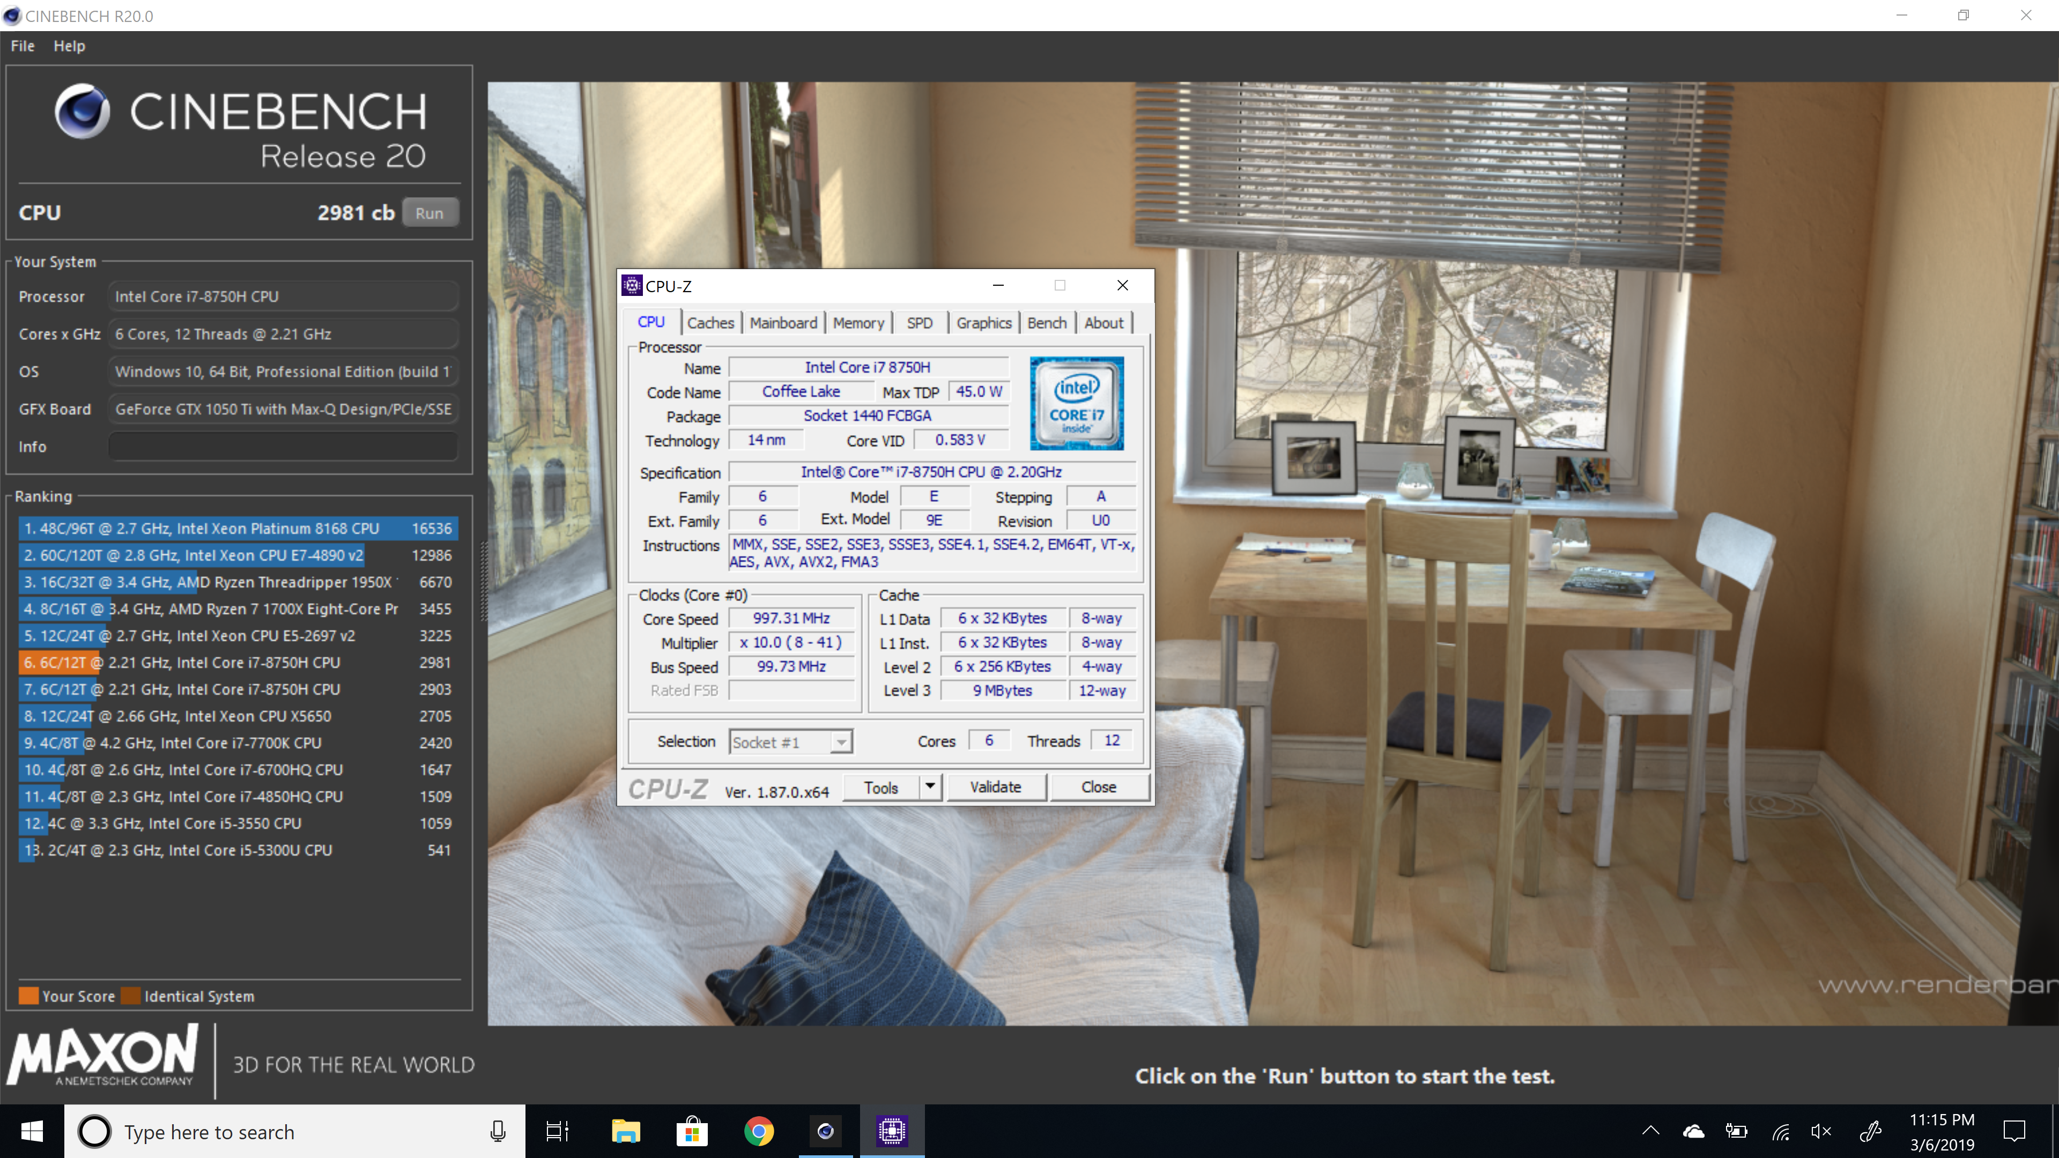Open Microsoft Store from the taskbar
This screenshot has width=2059, height=1158.
point(692,1132)
